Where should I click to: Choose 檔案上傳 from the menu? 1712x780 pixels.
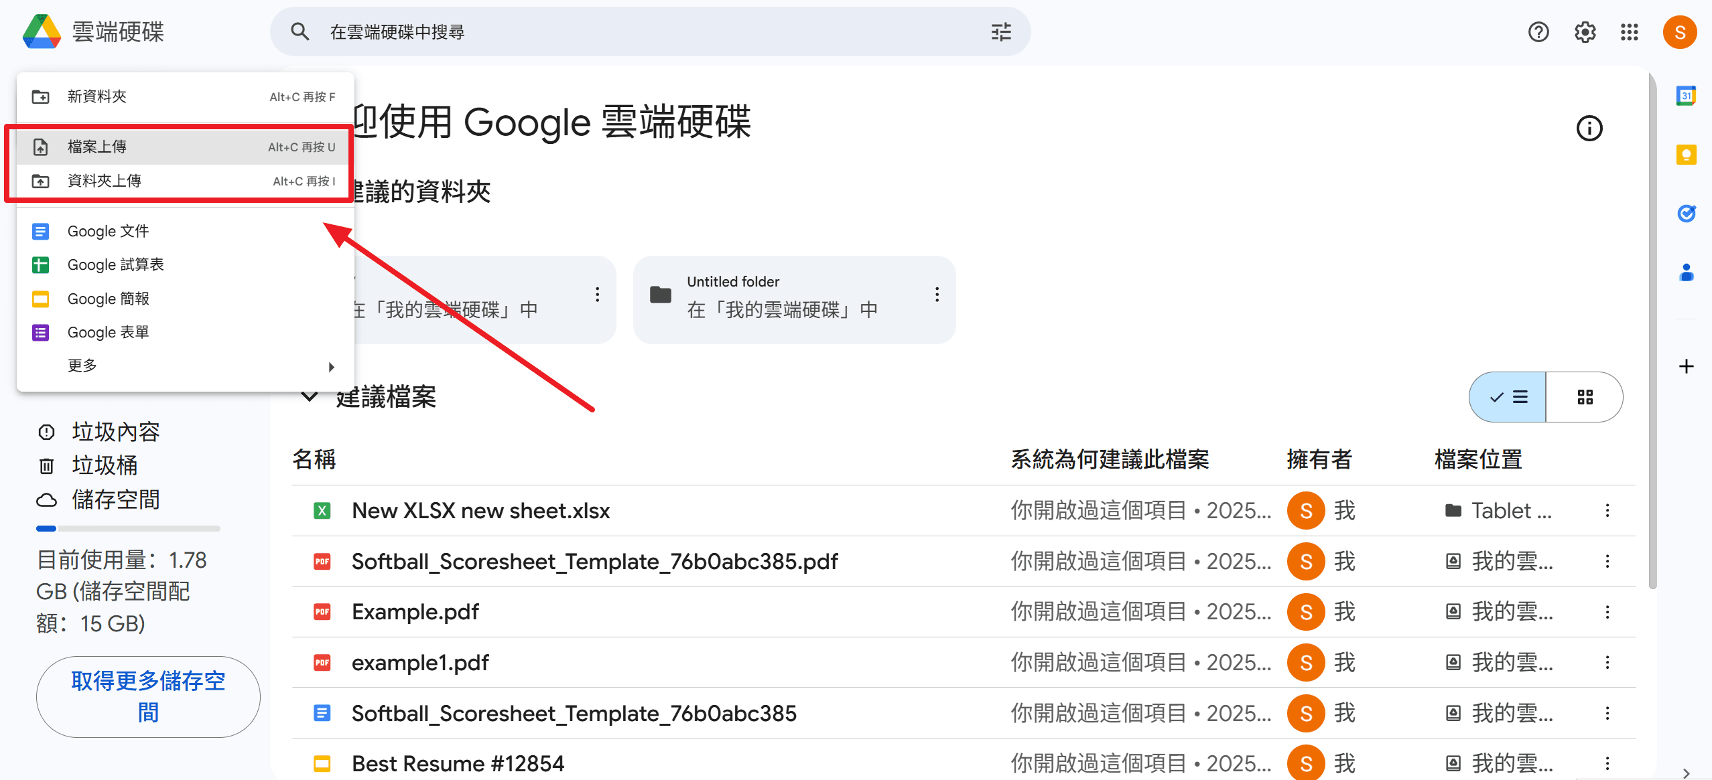pos(185,147)
